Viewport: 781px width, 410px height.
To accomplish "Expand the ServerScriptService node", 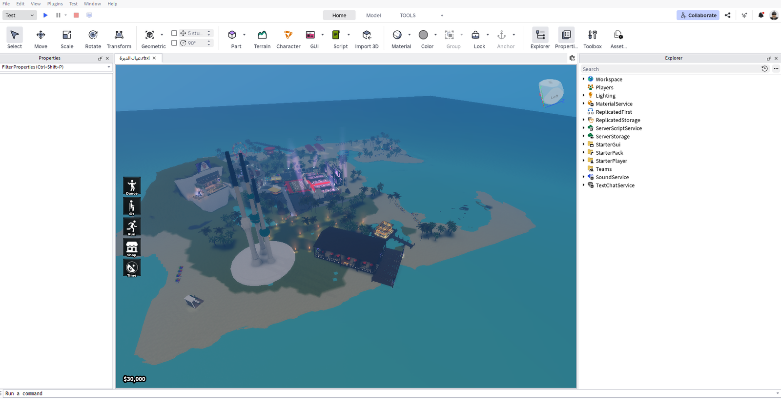I will (583, 128).
